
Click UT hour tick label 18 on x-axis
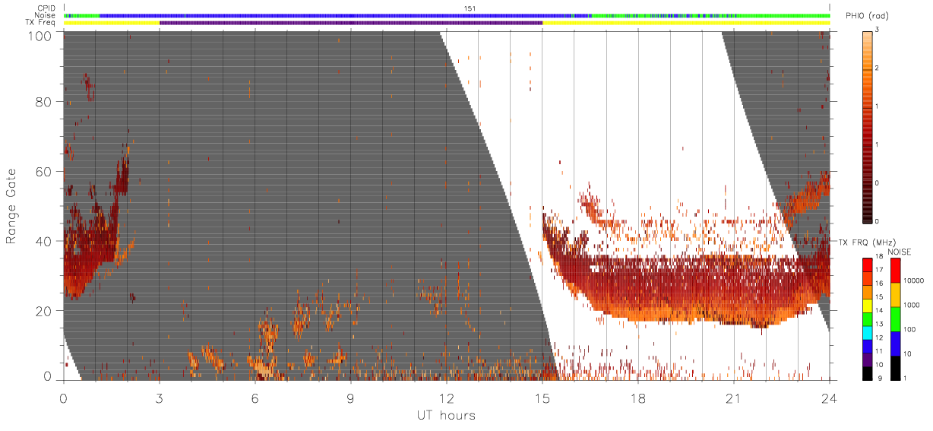point(638,398)
